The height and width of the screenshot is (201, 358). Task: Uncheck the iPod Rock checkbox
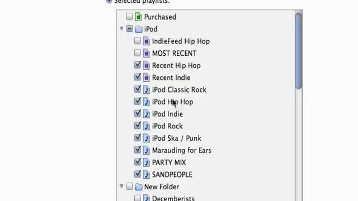(x=138, y=125)
